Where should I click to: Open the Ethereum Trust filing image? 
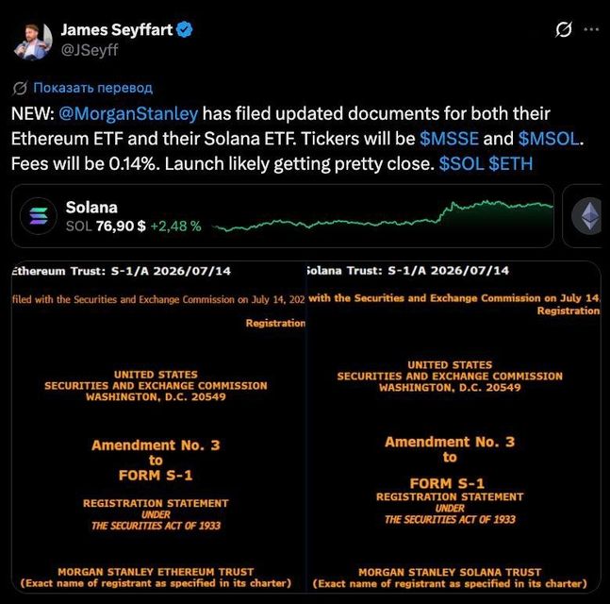[158, 427]
